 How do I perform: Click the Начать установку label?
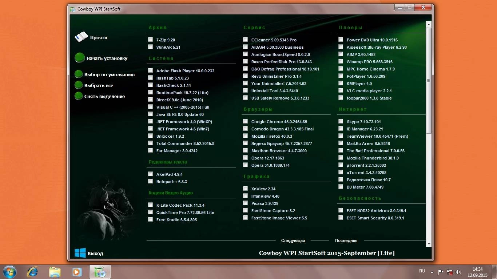pos(107,58)
